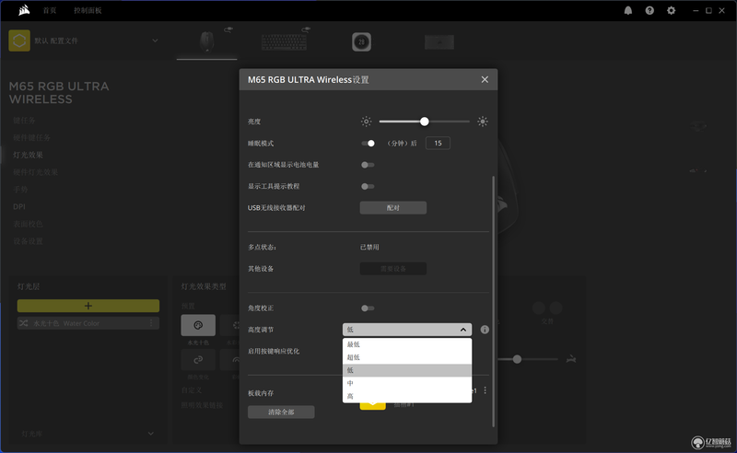Click the speed slider handle behind dialog
This screenshot has height=453, width=737.
coord(517,359)
